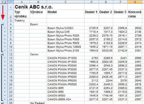Click cell 'Epson Stylus Photo R200'
Viewport: 144px width, 104px height.
point(65,36)
